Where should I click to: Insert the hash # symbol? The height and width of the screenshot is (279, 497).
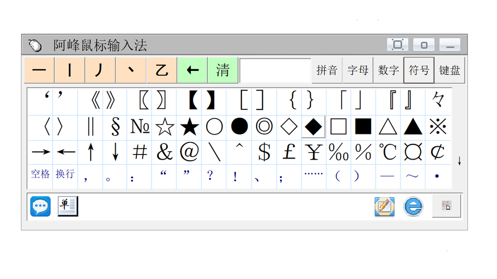coord(140,152)
